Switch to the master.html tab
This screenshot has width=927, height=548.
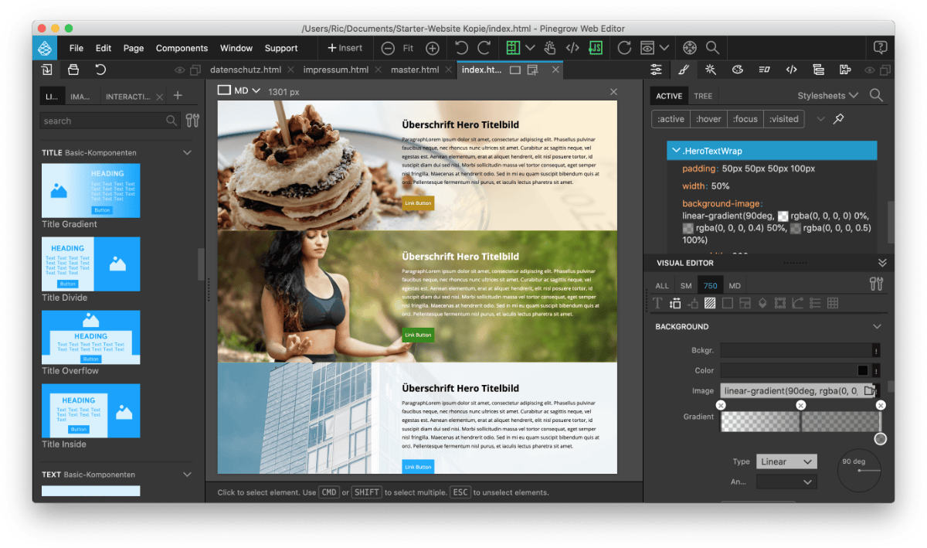(416, 70)
